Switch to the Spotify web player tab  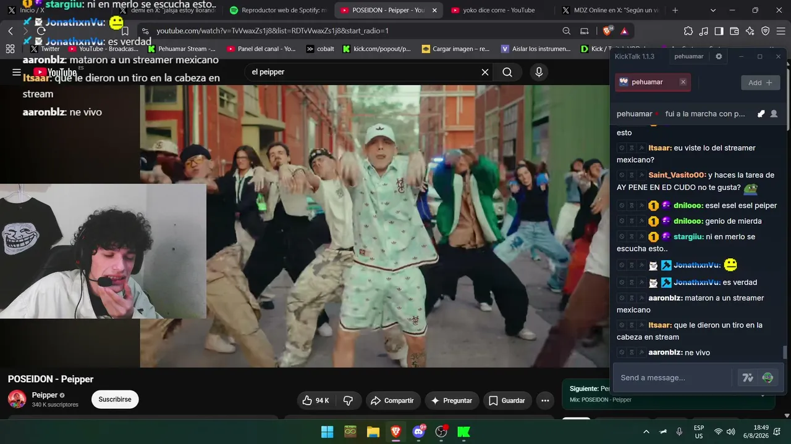point(277,10)
